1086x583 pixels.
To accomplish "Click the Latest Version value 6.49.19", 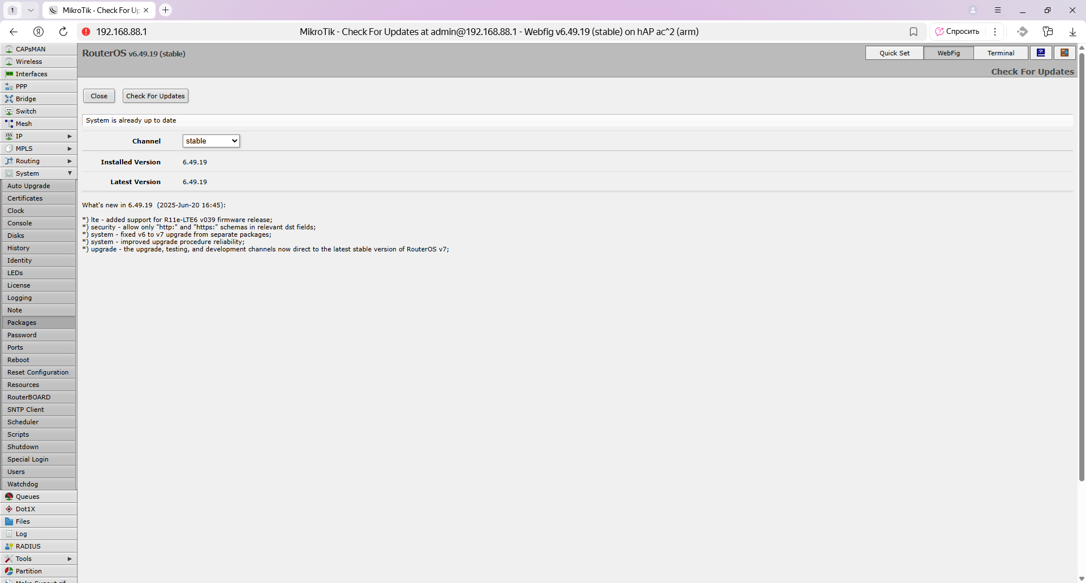I will pos(195,182).
